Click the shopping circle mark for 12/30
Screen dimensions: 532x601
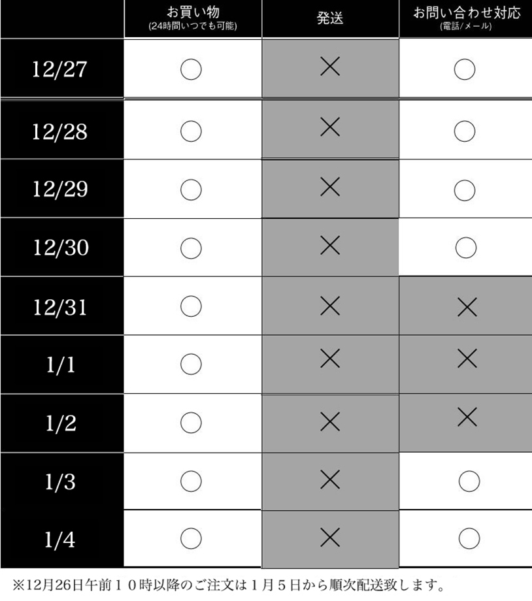pos(190,248)
